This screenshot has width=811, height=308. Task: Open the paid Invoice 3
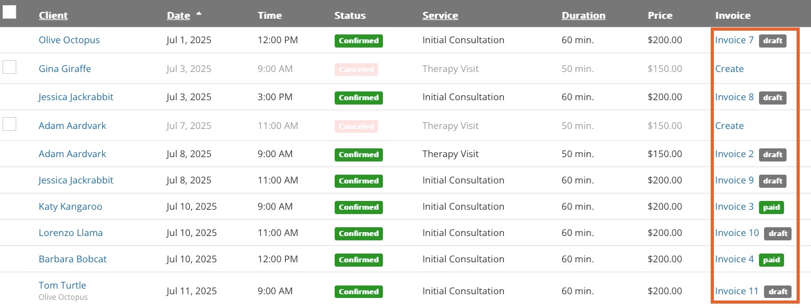click(735, 207)
